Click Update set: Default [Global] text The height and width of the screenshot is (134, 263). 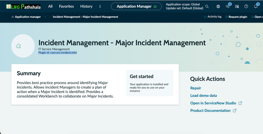tap(184, 8)
